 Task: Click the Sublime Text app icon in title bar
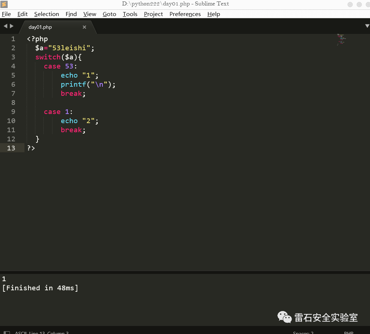(x=4, y=4)
